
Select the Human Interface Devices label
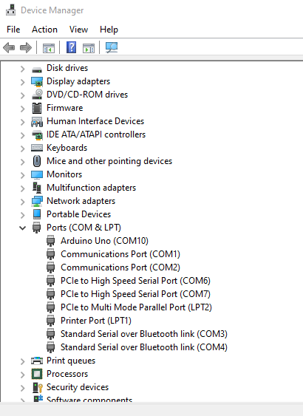pos(95,121)
